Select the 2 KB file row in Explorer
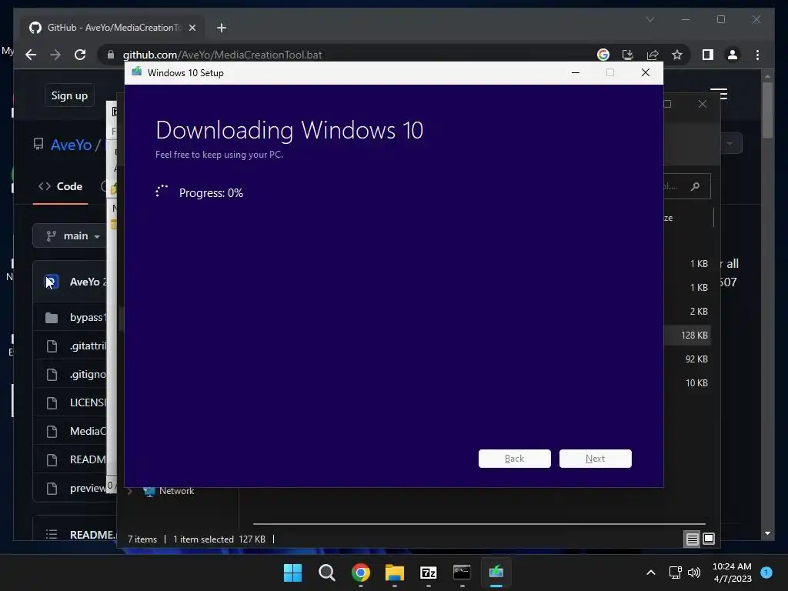Screen dimensions: 788x591 [x=688, y=311]
